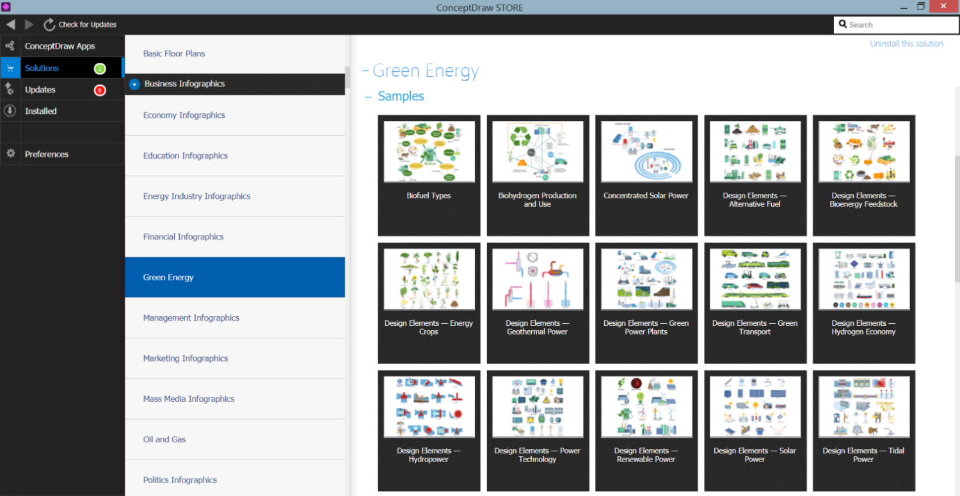Select Politics Infographics solution
The width and height of the screenshot is (960, 496).
235,479
